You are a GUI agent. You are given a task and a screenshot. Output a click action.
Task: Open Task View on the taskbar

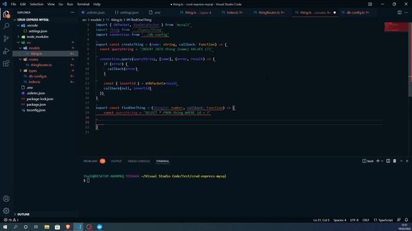36,227
